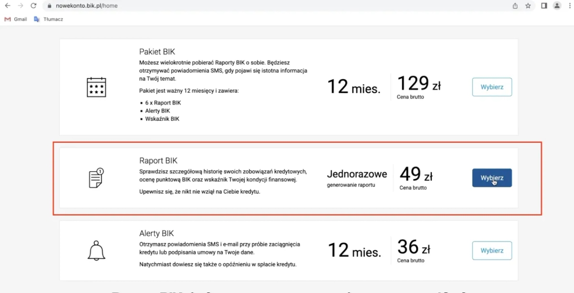Open the Chrome three-dot menu
The width and height of the screenshot is (574, 293).
point(568,6)
